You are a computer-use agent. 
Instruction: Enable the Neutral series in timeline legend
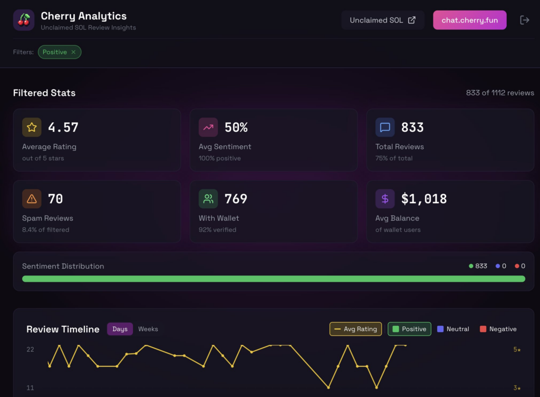point(453,329)
